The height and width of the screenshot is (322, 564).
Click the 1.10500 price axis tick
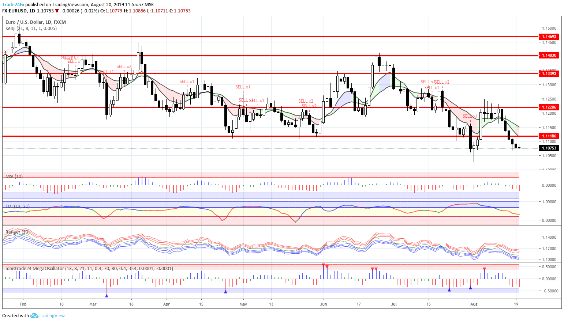pos(549,156)
